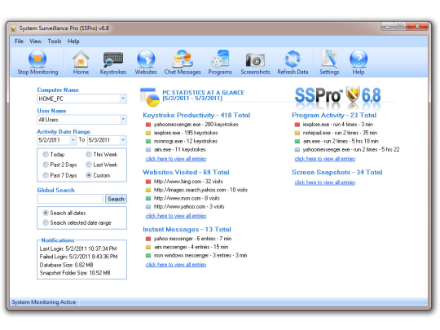440x330 pixels.
Task: Click the Failed Login notification line
Action: tap(78, 257)
